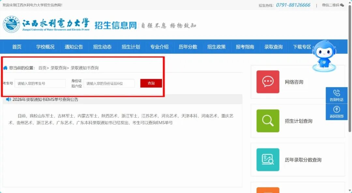This screenshot has width=352, height=193.
Task: Click 首页 breadcrumb link
Action: (x=42, y=68)
